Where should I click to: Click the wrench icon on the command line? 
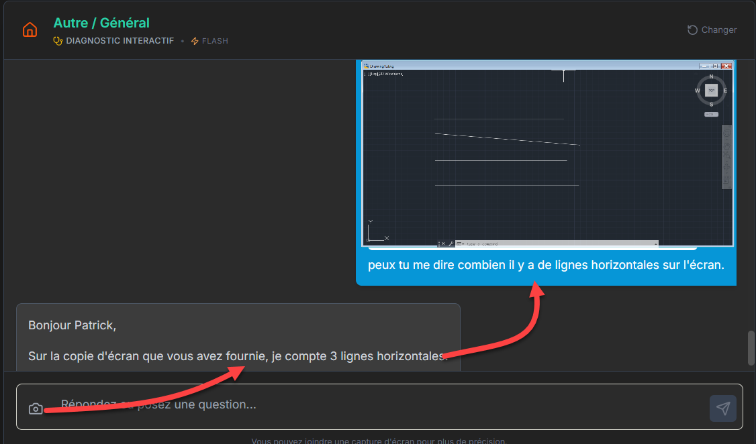(x=451, y=243)
